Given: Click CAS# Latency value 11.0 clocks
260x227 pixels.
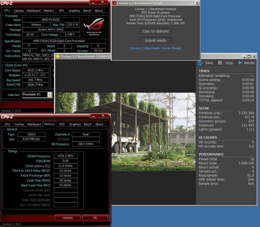Looking at the screenshot, I should (65, 166).
